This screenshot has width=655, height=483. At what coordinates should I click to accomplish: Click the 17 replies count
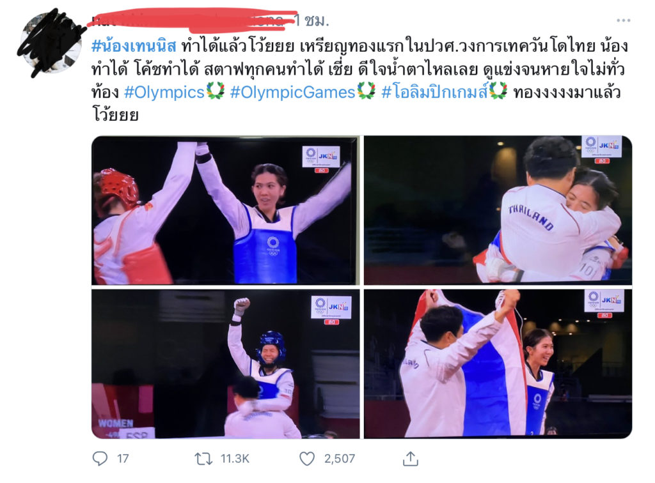[x=123, y=459]
